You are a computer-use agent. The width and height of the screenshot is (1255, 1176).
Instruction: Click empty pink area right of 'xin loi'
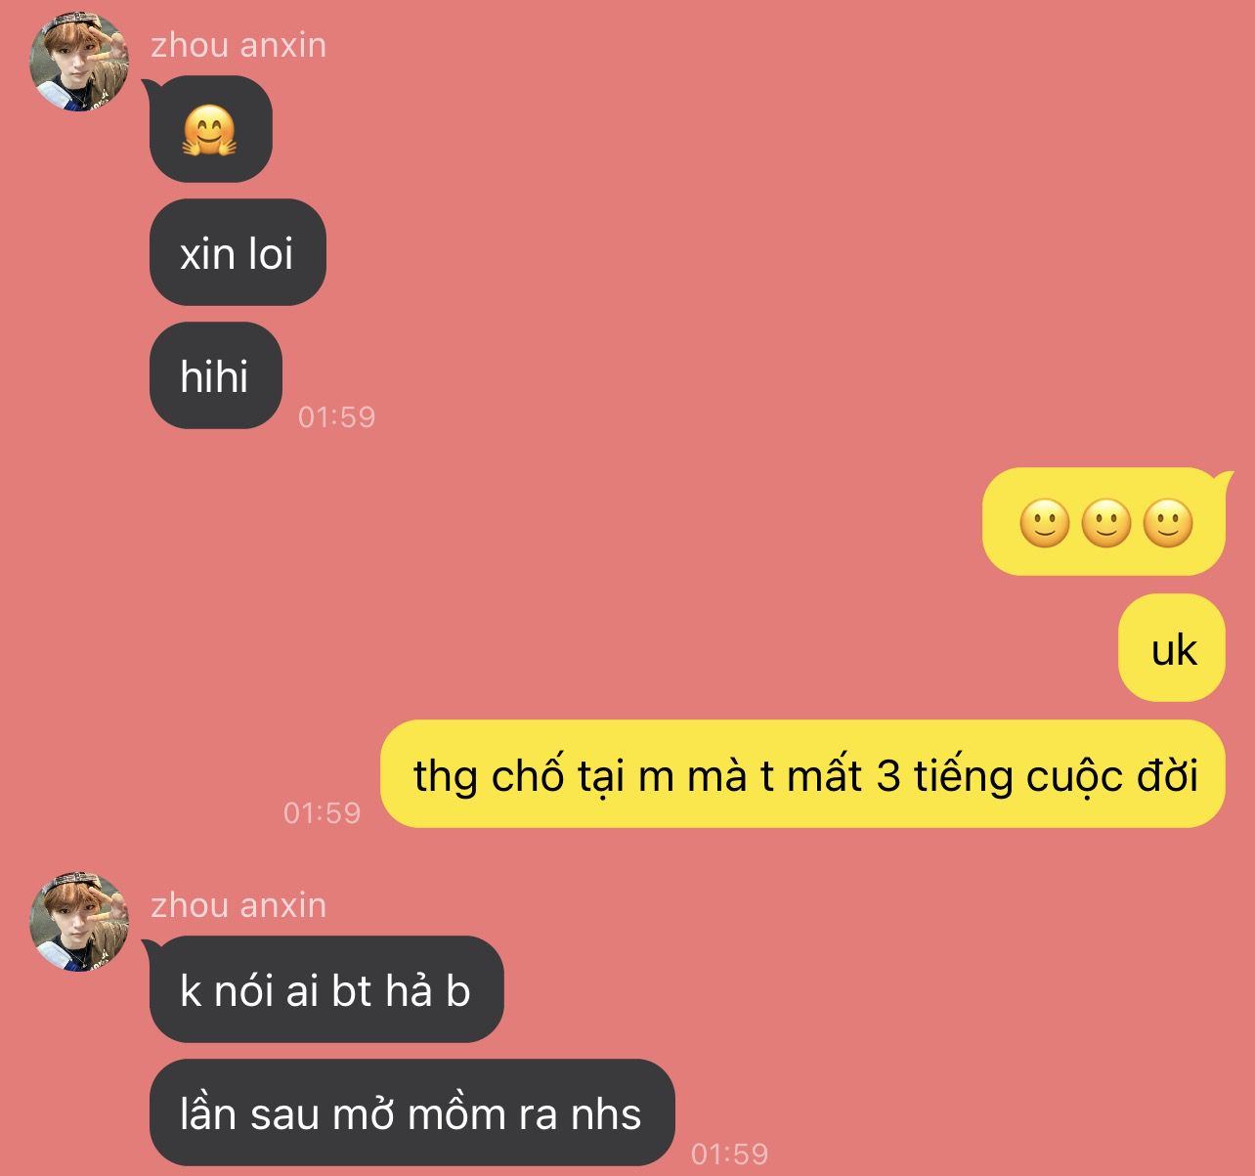tap(782, 252)
